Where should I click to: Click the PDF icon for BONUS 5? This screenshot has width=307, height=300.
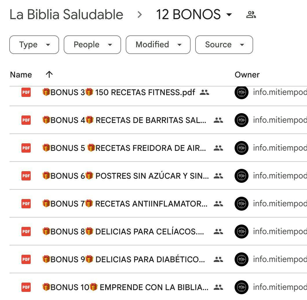(26, 148)
